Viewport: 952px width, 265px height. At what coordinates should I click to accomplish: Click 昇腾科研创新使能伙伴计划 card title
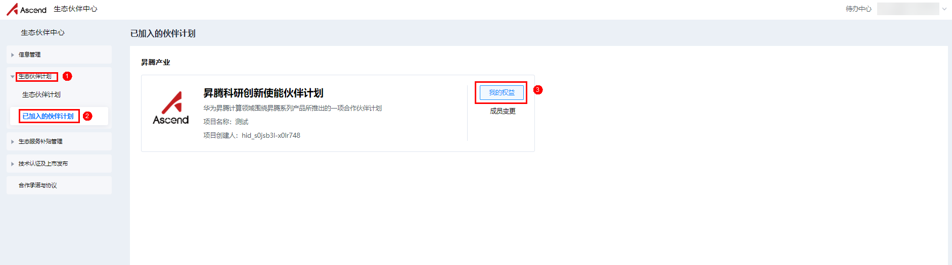click(x=263, y=93)
